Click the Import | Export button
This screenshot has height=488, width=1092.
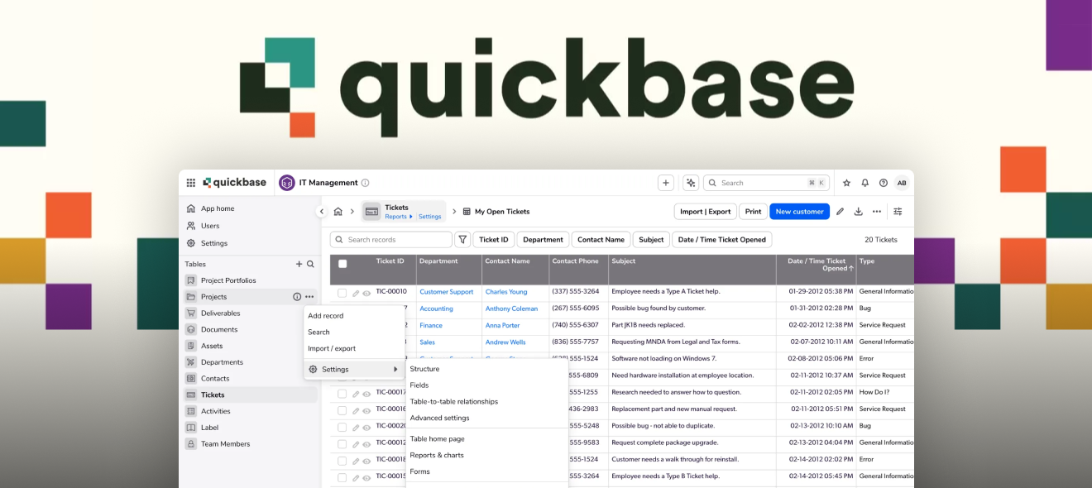[x=705, y=212]
